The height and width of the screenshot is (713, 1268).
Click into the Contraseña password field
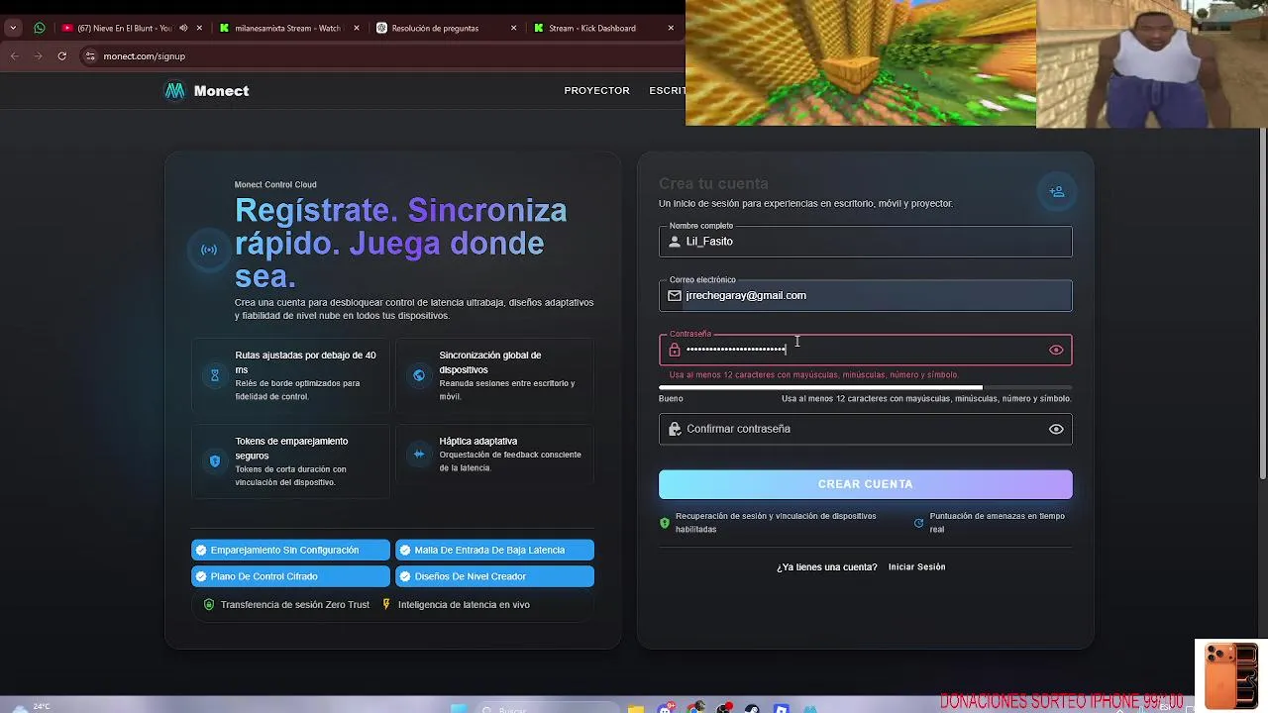[x=865, y=350]
